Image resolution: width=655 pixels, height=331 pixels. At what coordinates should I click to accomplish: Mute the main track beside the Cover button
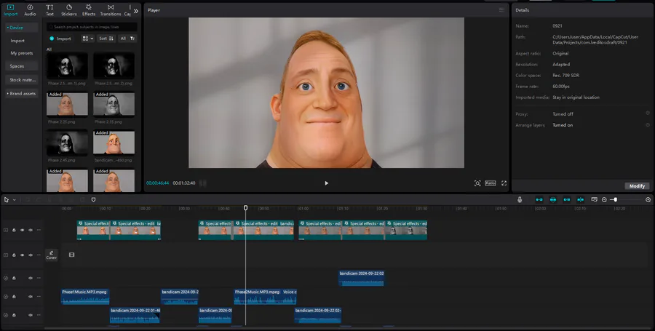tap(31, 255)
